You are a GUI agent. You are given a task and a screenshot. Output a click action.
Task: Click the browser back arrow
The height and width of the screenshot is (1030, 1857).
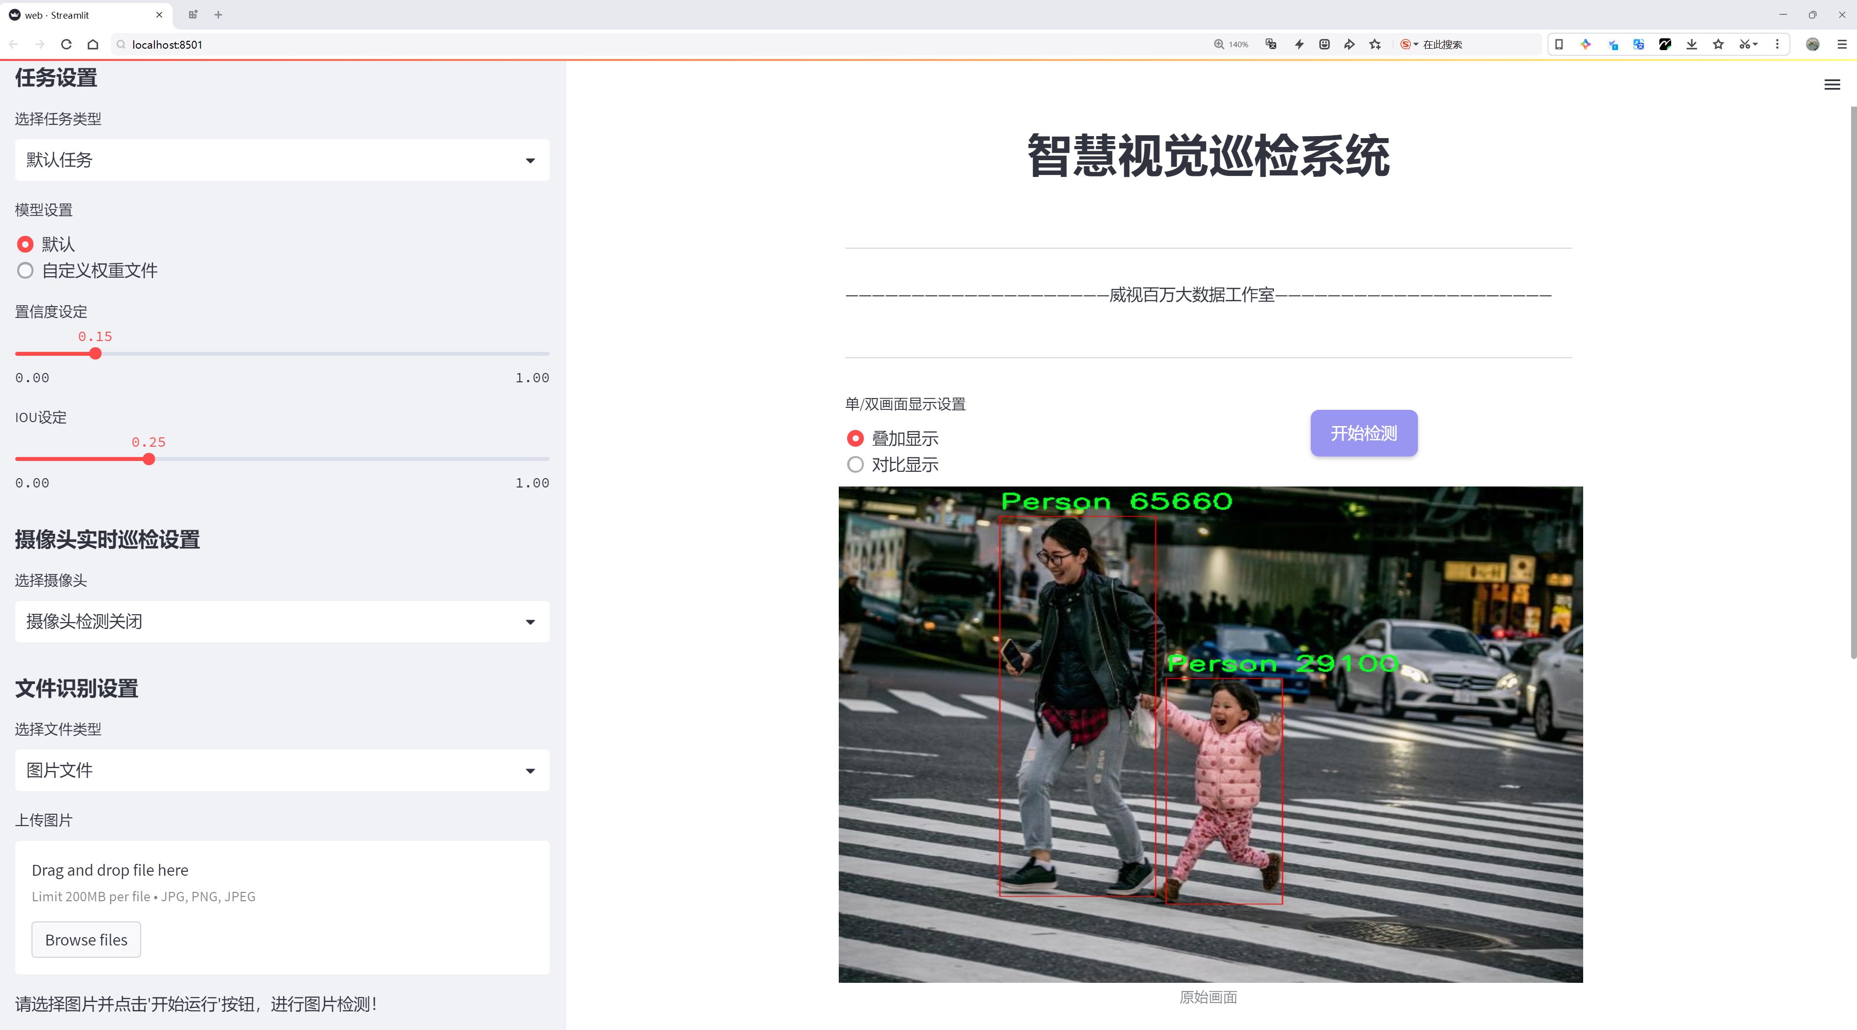point(14,45)
